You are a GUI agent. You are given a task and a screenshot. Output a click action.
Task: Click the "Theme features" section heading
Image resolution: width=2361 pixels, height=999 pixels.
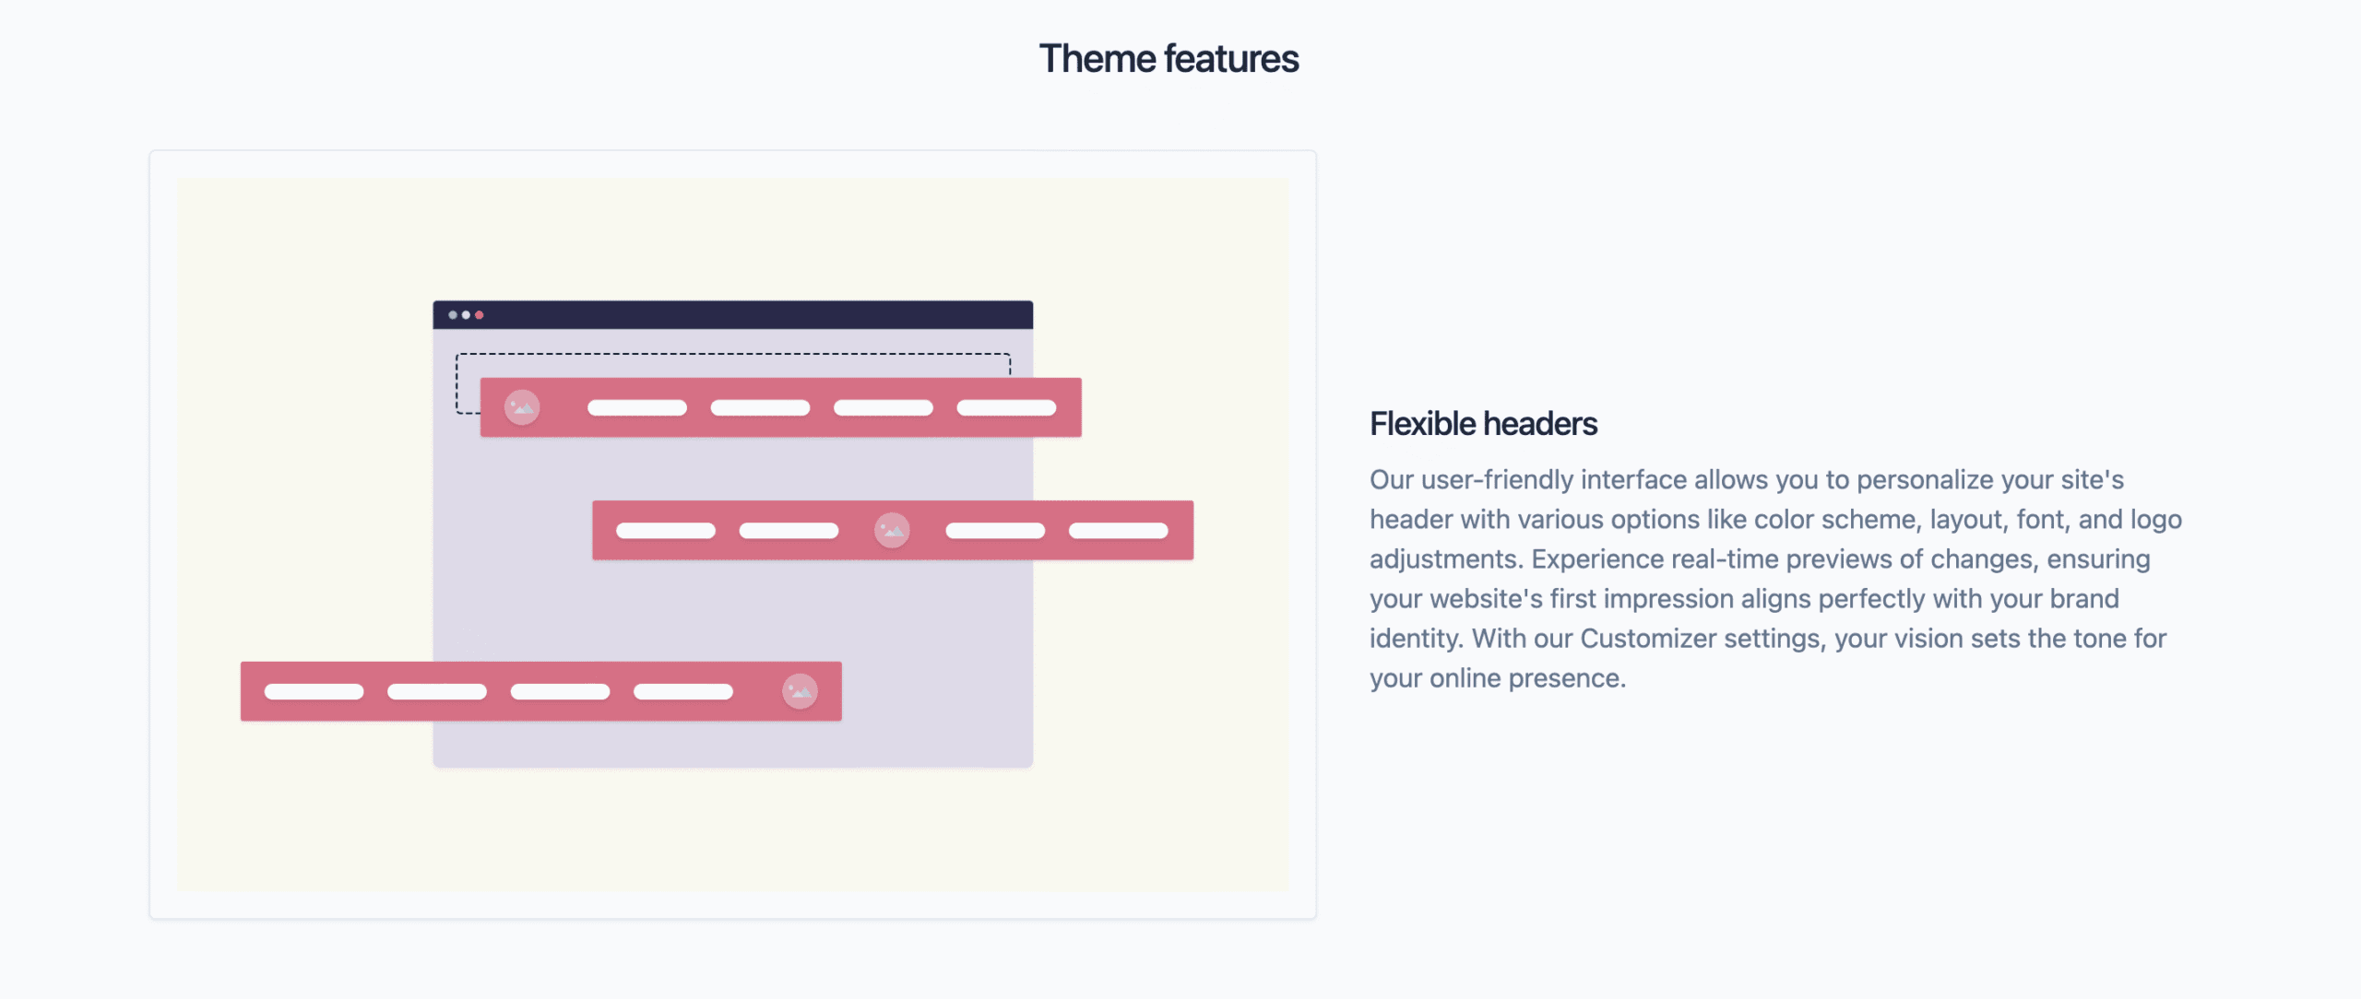click(1169, 59)
